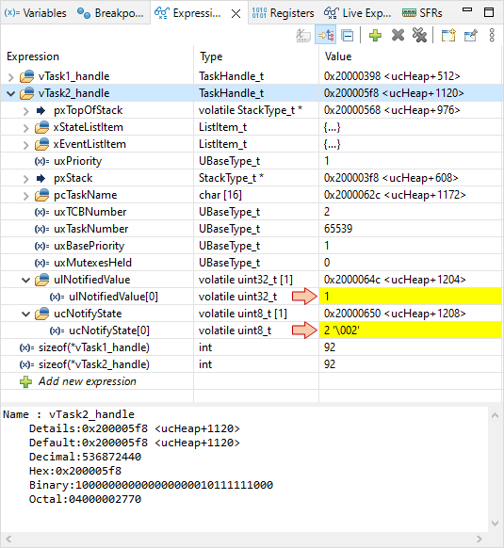Open new Expressions view icon
This screenshot has height=548, width=504.
click(x=448, y=35)
